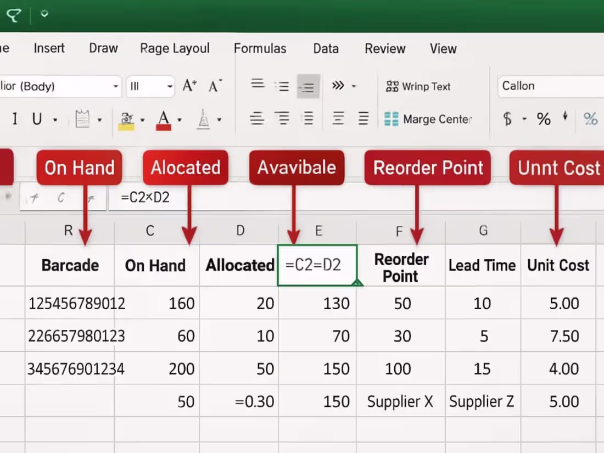Click the align right icon
Image resolution: width=604 pixels, height=453 pixels.
click(309, 118)
